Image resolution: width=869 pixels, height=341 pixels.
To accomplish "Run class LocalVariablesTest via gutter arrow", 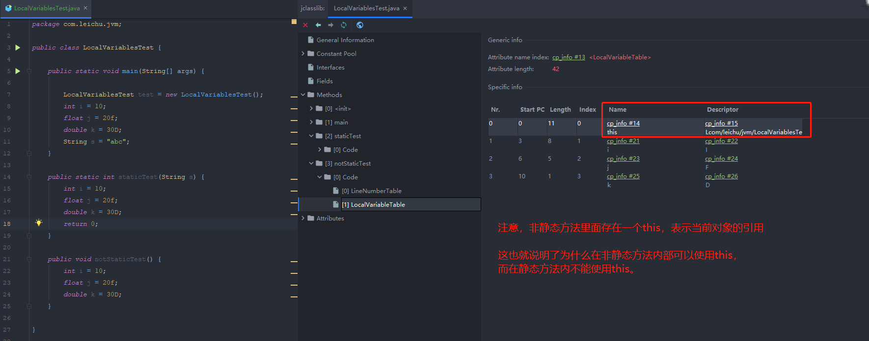I will (18, 48).
